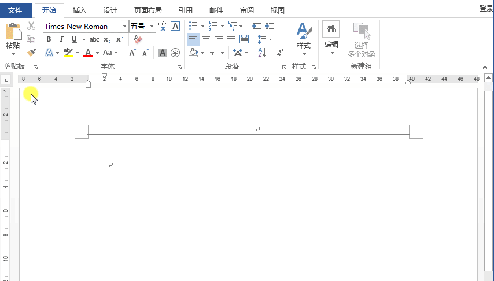The height and width of the screenshot is (281, 494).
Task: Open bullet list dropdown arrow
Action: click(202, 27)
